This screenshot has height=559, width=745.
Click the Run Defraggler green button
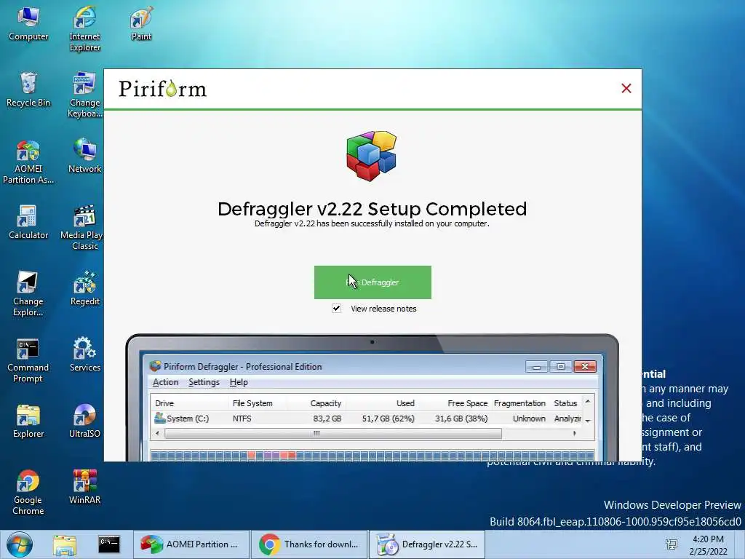pyautogui.click(x=372, y=282)
